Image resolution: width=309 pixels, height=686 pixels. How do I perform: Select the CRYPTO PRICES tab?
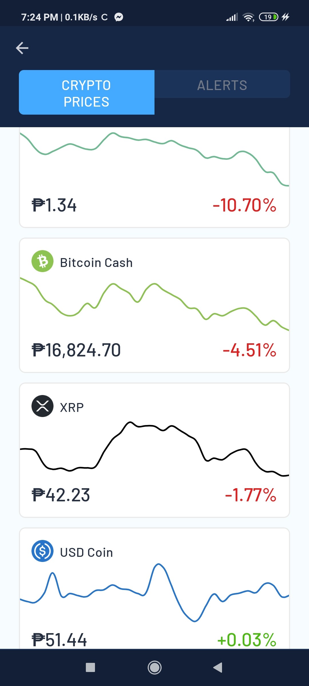87,92
